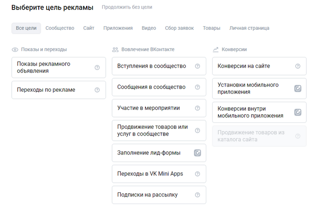Click question mark next to Вступления в сообщество
Image resolution: width=316 pixels, height=219 pixels.
[197, 66]
